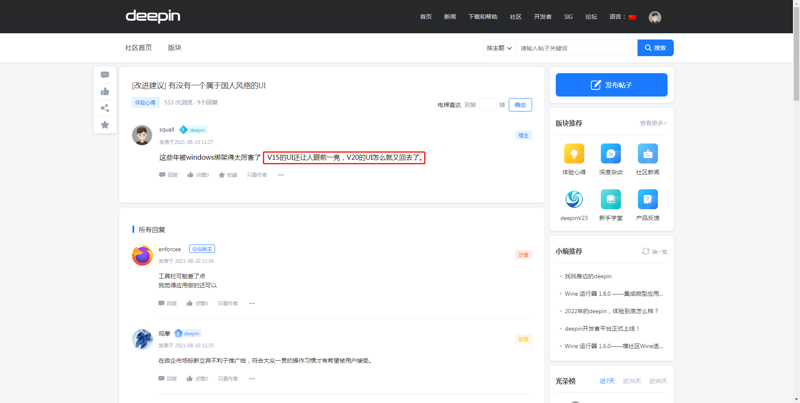Open post 2022年的deepin，体验到底怎么样？
Screen dimensions: 800x403
click(x=612, y=312)
